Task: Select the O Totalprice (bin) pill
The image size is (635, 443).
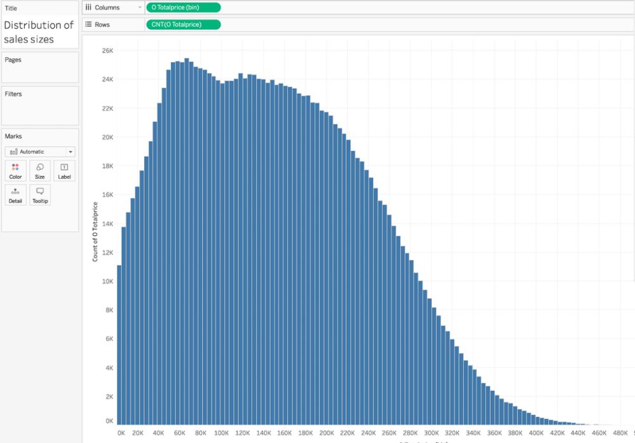Action: [184, 7]
